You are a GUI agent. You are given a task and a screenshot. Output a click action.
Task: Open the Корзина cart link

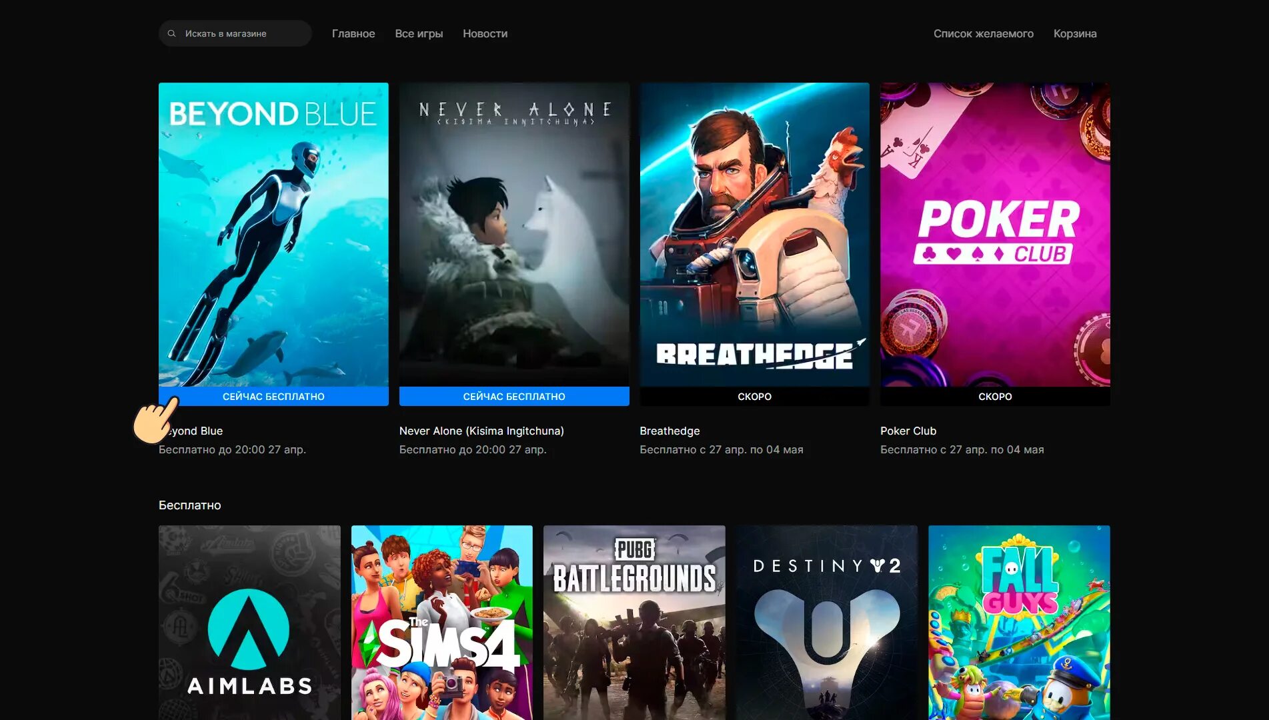pyautogui.click(x=1075, y=33)
